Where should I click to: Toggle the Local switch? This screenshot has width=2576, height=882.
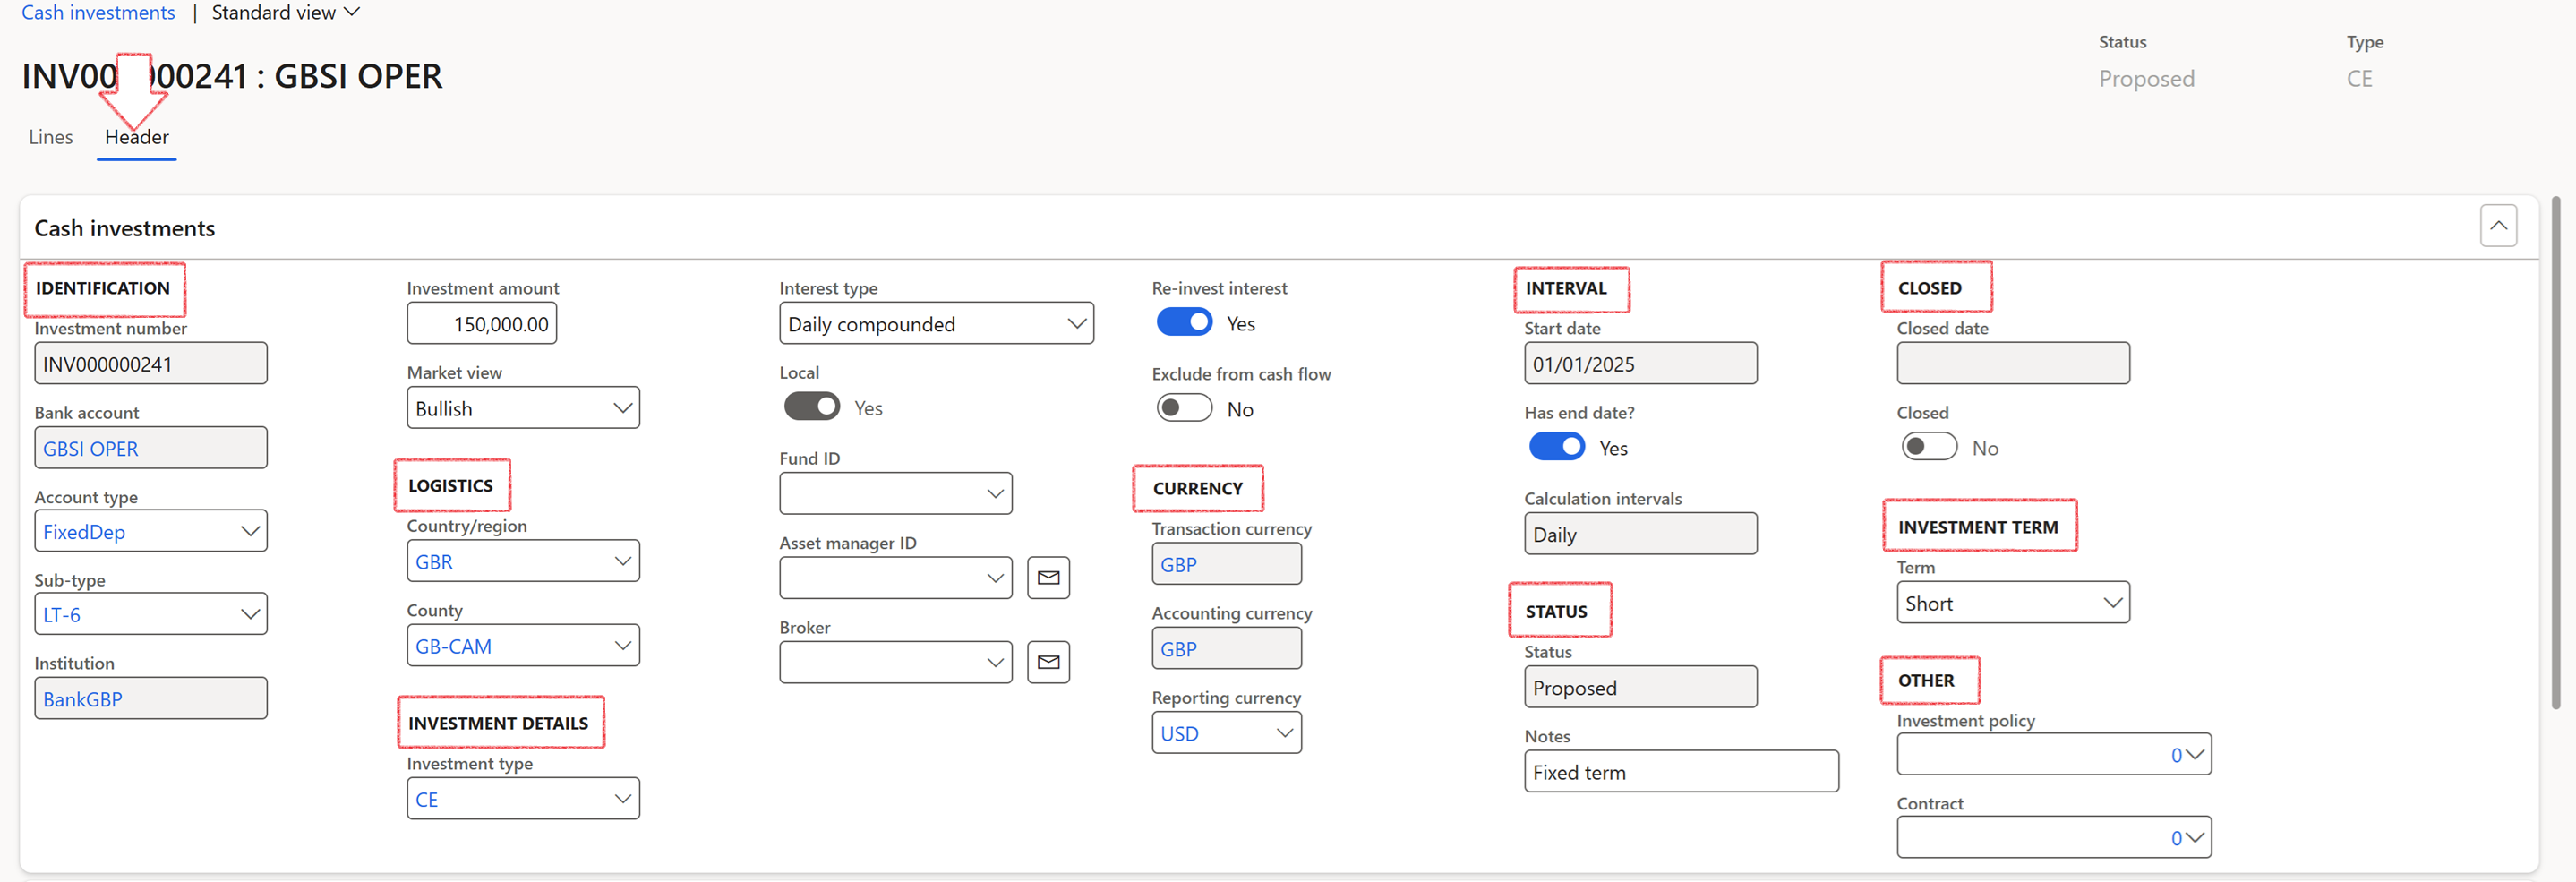click(x=811, y=407)
